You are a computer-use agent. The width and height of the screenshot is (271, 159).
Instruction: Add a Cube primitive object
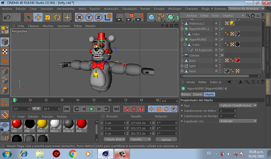pos(151,17)
